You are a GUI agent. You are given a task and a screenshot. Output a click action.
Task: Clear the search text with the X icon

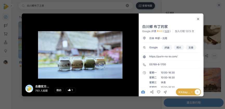(127, 6)
